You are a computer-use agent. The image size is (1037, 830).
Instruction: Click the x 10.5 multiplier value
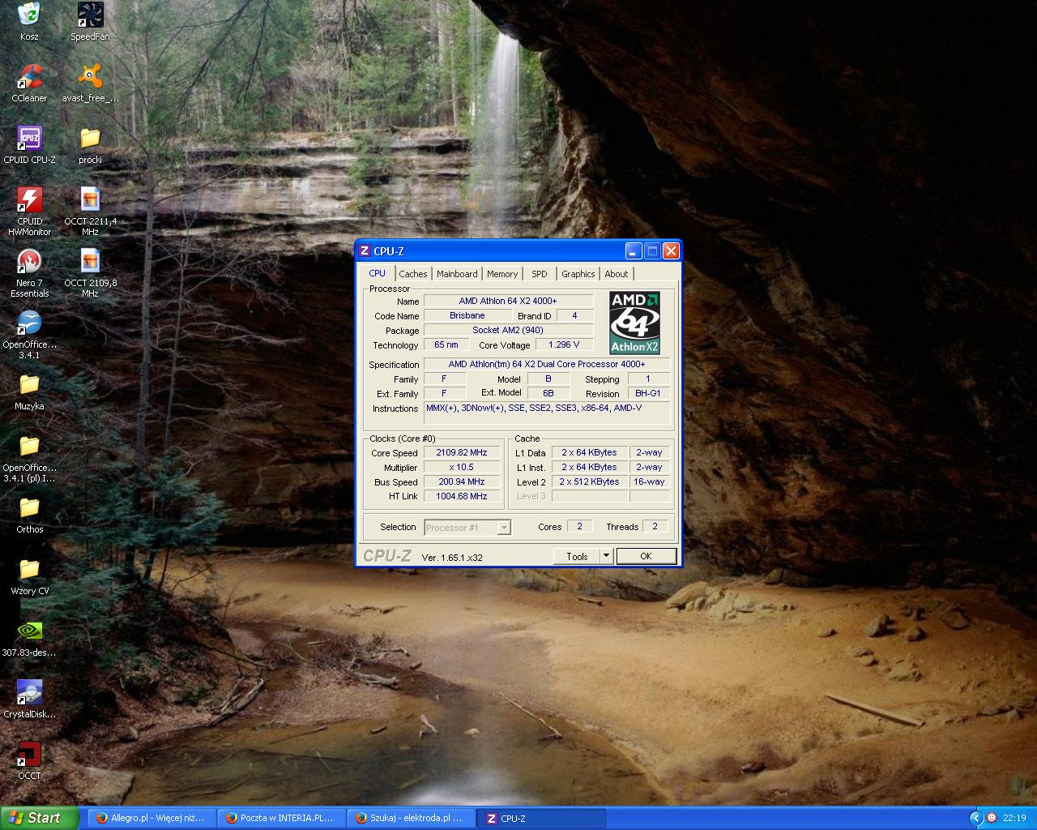point(462,467)
